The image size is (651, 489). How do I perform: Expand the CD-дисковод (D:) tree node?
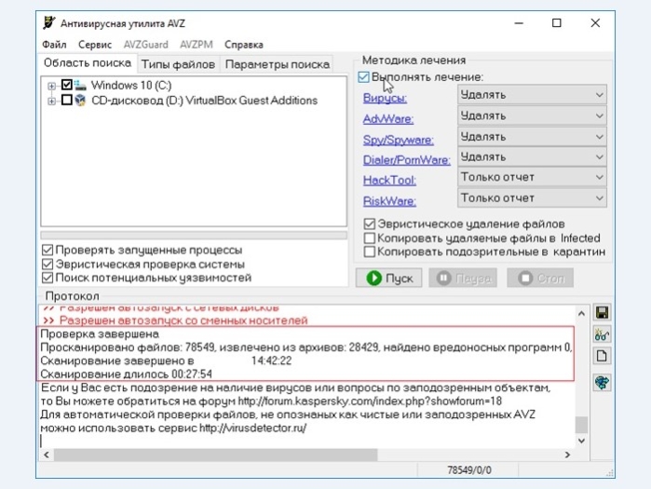pyautogui.click(x=51, y=101)
